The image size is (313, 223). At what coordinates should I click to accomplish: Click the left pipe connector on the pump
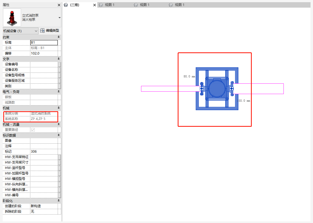202,88
